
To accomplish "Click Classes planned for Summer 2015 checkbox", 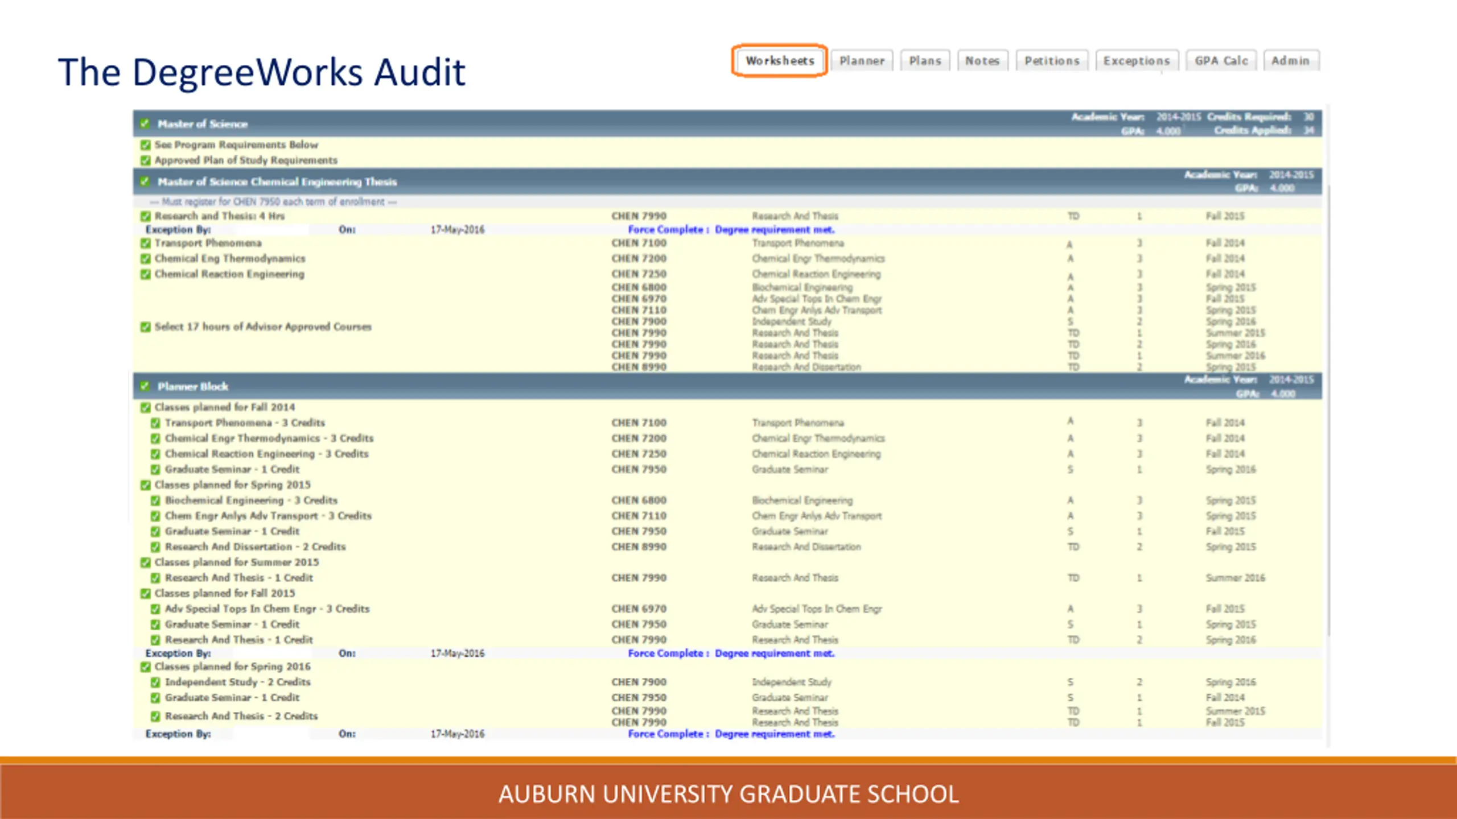I will pos(146,562).
